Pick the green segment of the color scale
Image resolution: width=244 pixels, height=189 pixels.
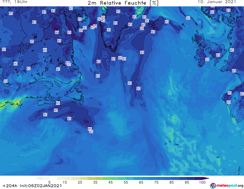[107, 178]
